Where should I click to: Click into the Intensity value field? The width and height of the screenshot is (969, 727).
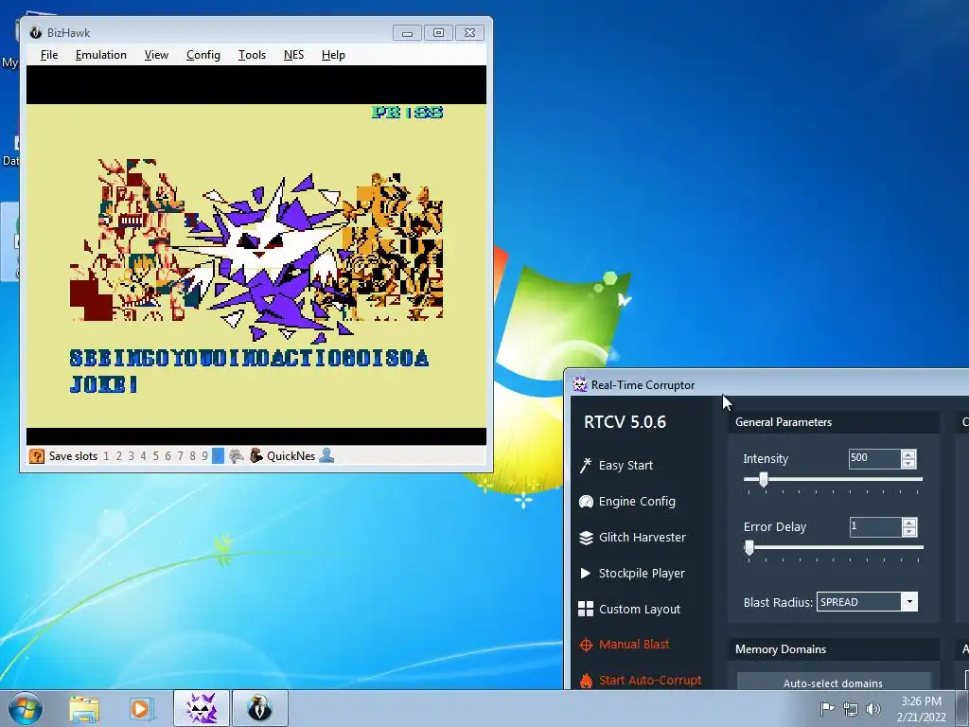[x=874, y=458]
